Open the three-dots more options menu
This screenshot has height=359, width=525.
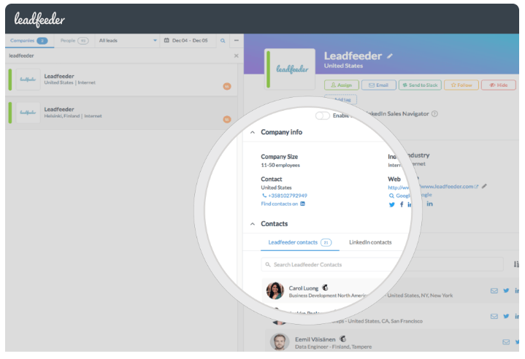237,40
